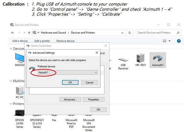Collapse the Devices section chevron

click(11, 49)
